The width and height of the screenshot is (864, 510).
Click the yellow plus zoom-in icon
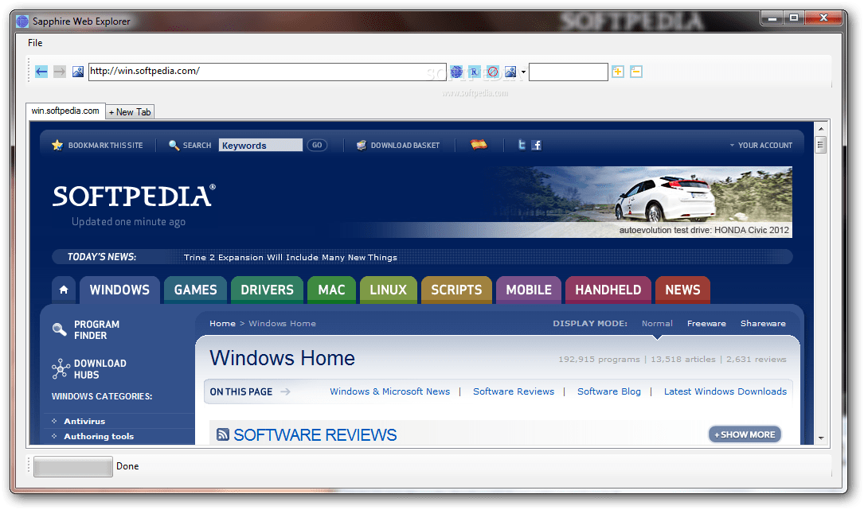coord(618,72)
